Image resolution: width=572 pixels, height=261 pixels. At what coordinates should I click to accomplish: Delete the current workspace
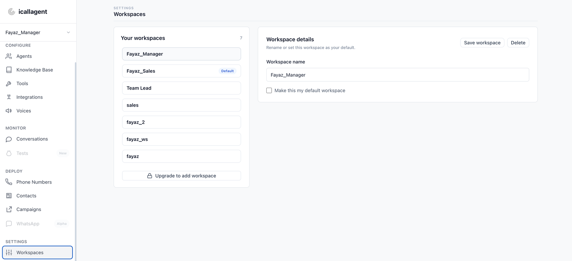coord(518,43)
